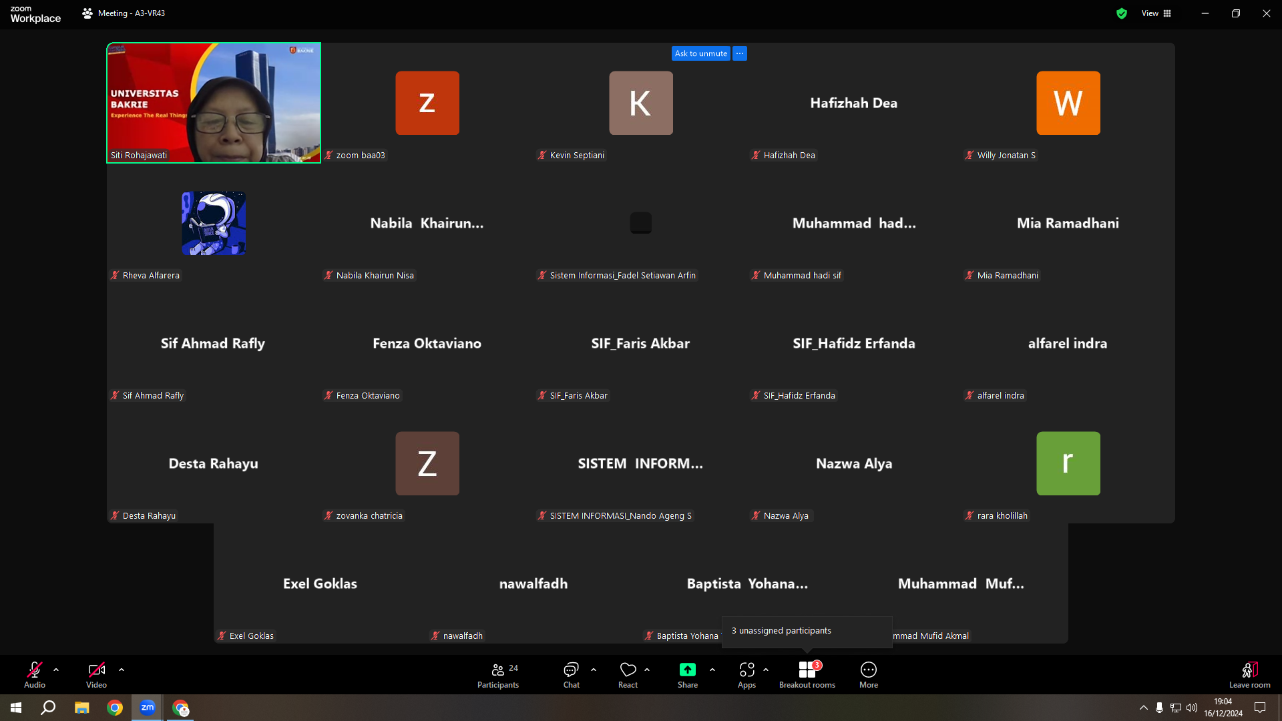Expand the Audio options arrow
Image resolution: width=1282 pixels, height=721 pixels.
56,670
